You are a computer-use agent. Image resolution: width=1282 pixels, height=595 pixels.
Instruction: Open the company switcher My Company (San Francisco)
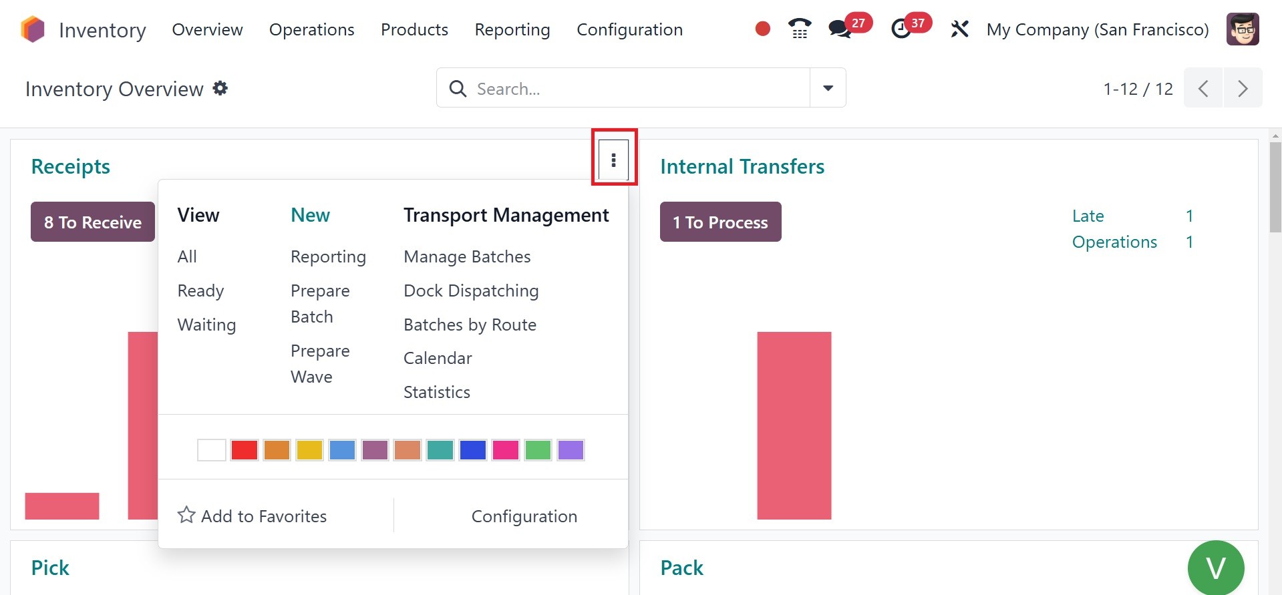pos(1097,29)
